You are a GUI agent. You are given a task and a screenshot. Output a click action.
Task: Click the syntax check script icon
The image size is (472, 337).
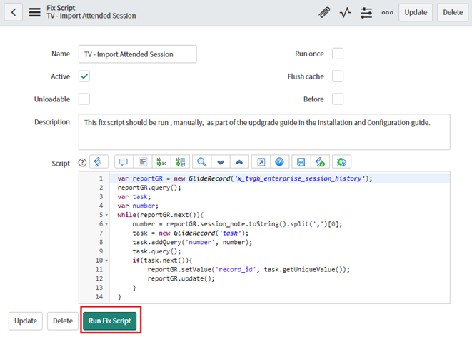321,162
